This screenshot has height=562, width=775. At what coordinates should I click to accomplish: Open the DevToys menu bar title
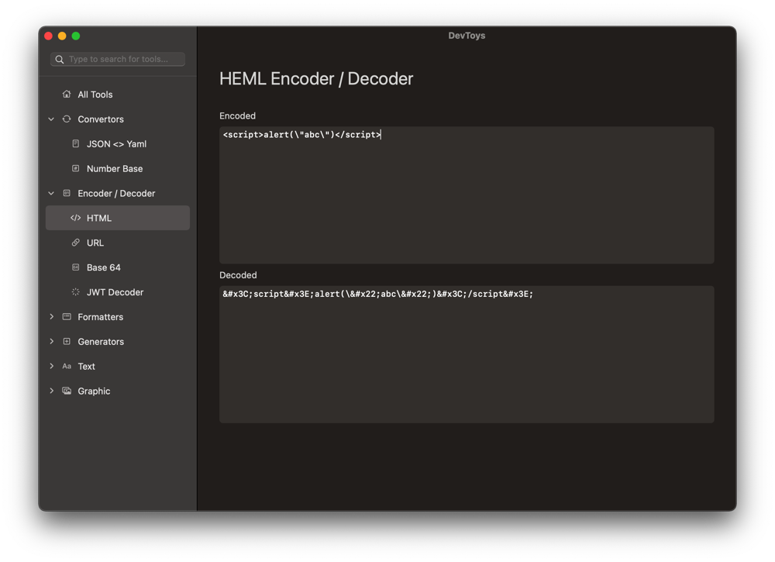pyautogui.click(x=467, y=35)
